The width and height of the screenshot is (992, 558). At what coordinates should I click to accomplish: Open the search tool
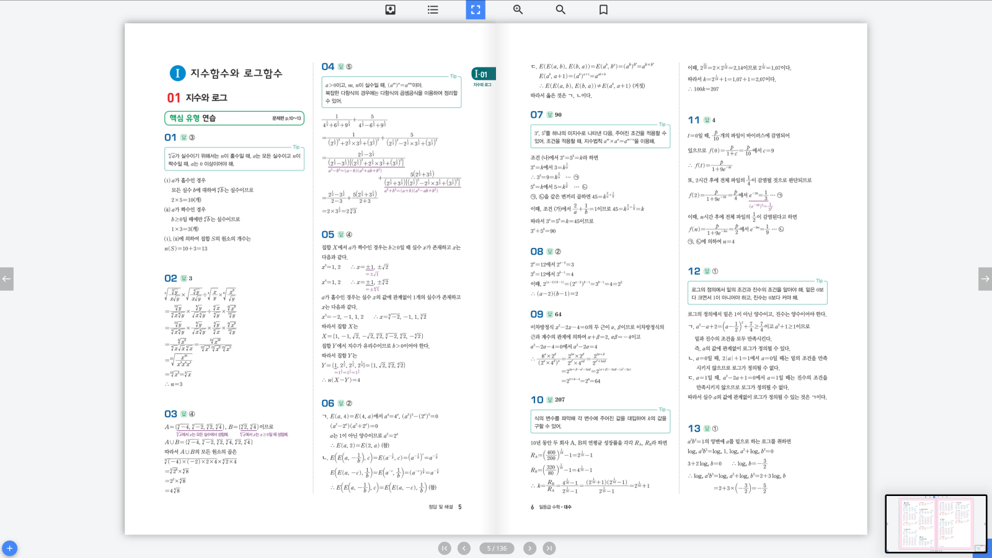pos(560,9)
